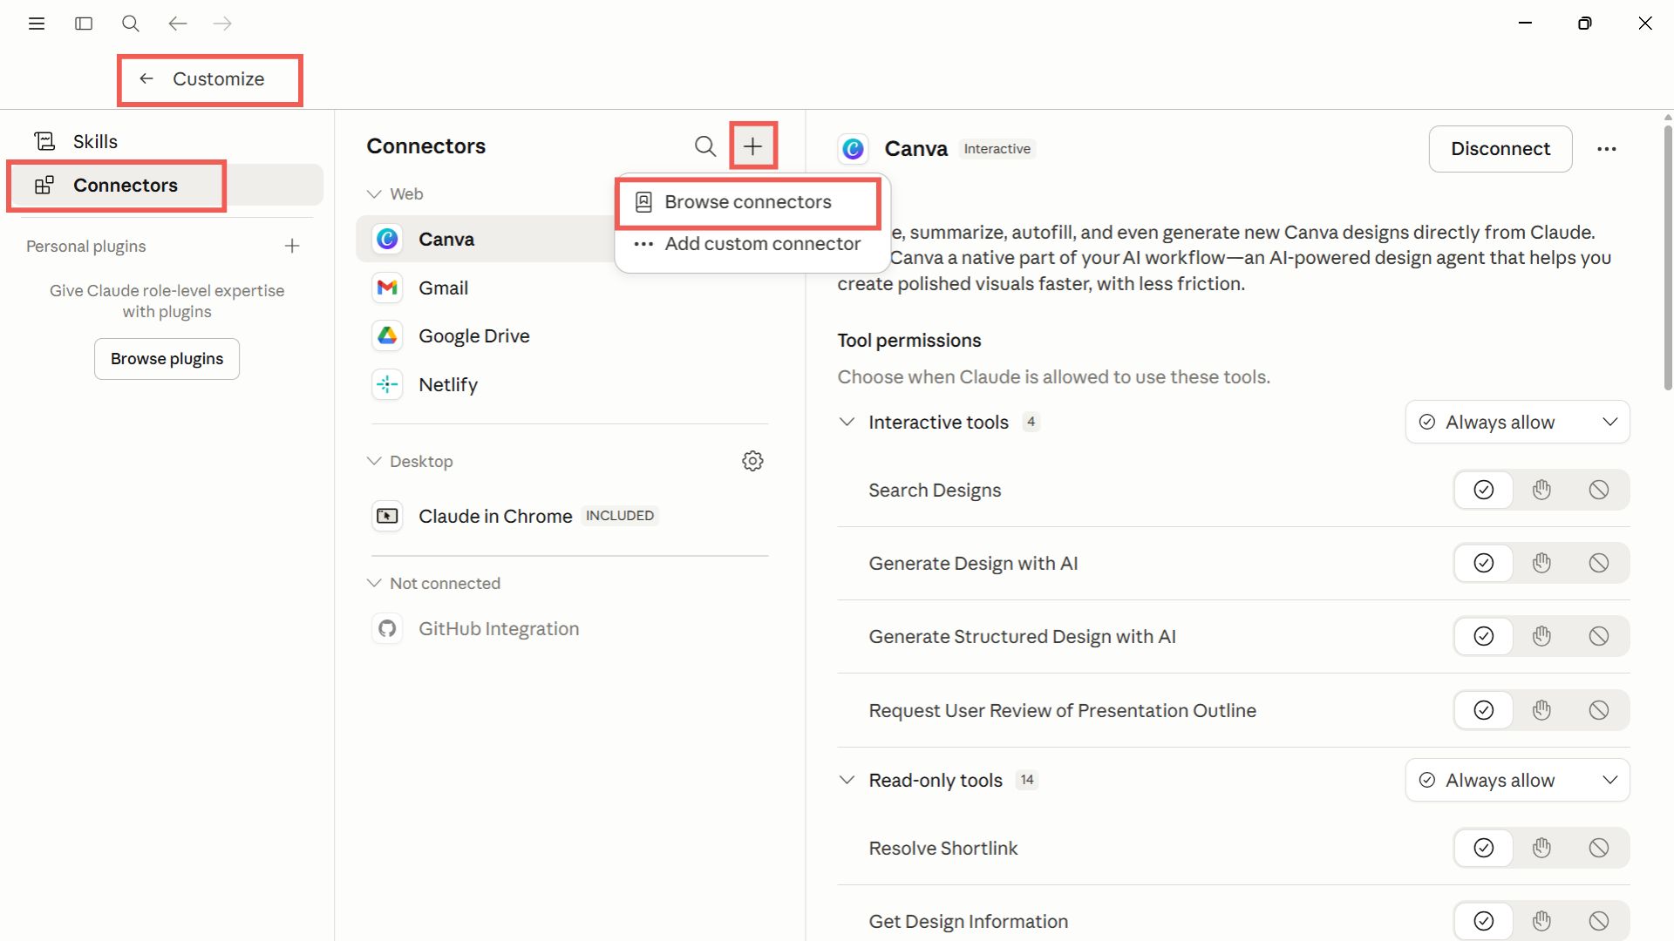
Task: Open the hamburger menu icon
Action: point(37,24)
